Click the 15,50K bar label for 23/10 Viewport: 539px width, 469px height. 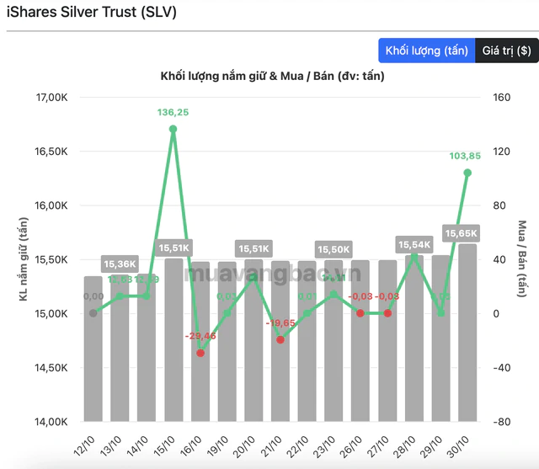[x=334, y=249]
